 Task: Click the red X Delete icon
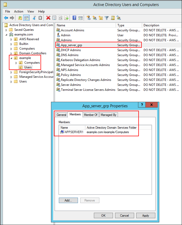click(48, 18)
